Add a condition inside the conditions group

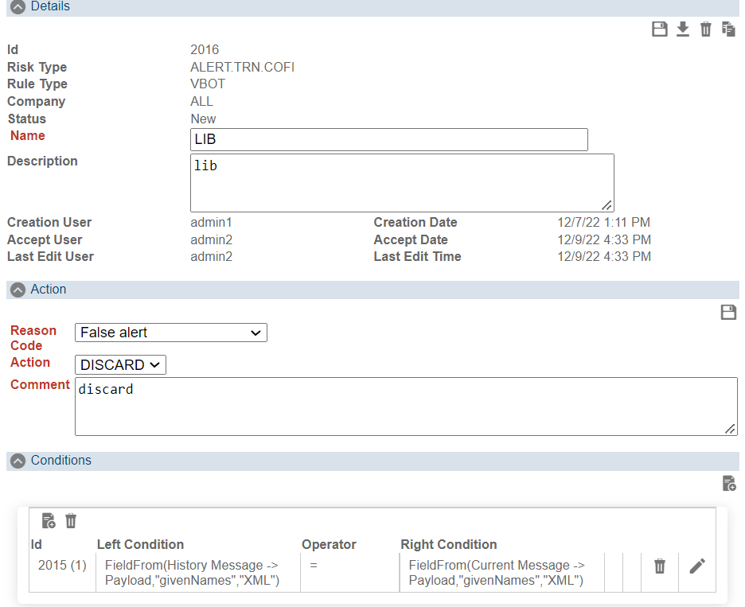click(48, 520)
